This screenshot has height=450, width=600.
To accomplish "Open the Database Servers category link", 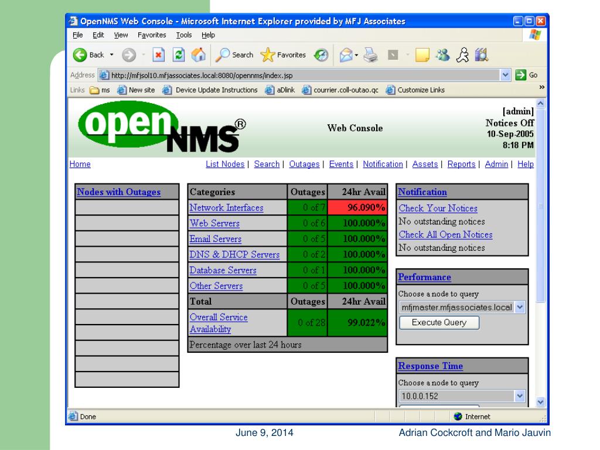I will pyautogui.click(x=223, y=271).
